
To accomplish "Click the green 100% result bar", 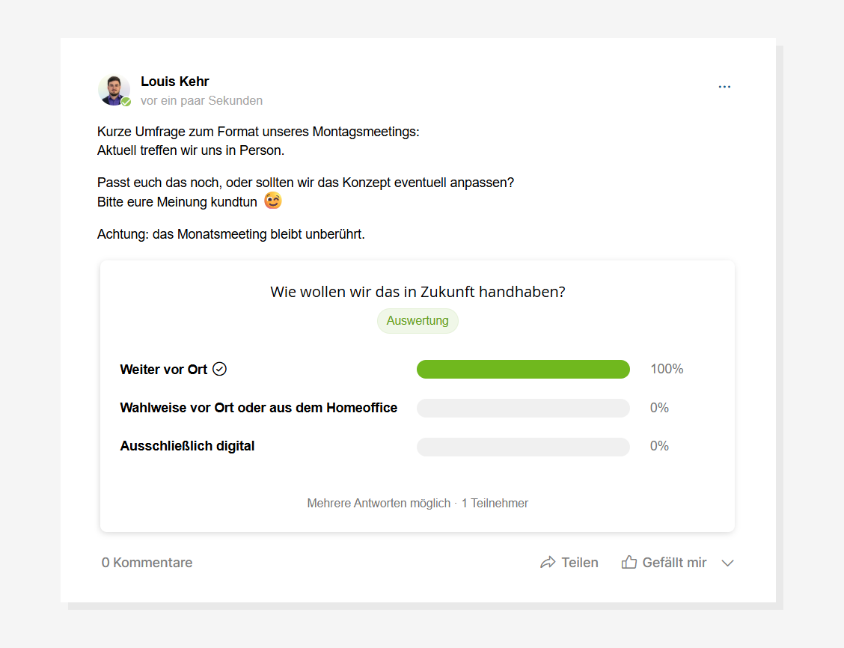I will pyautogui.click(x=523, y=369).
